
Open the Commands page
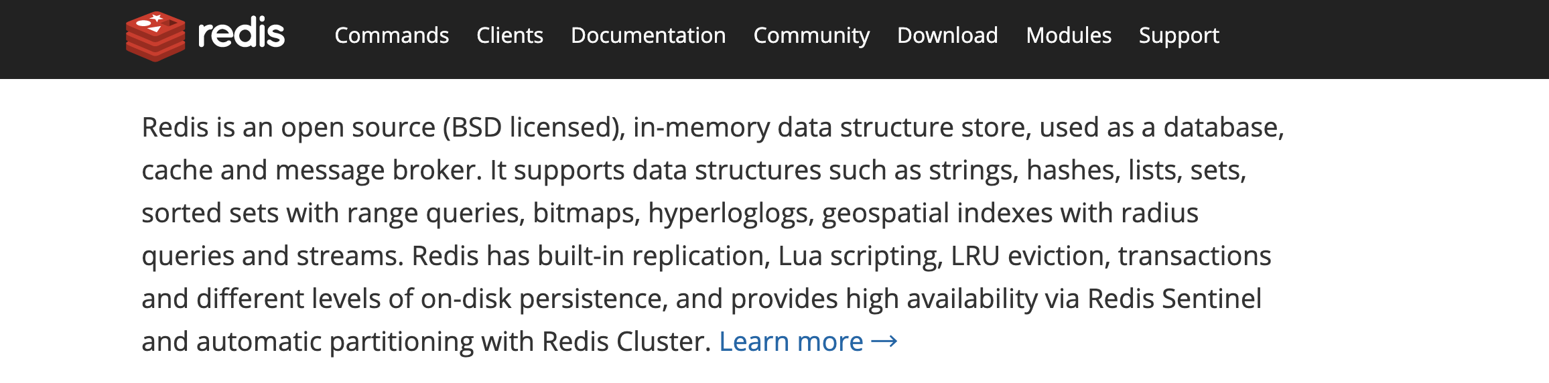pos(391,35)
